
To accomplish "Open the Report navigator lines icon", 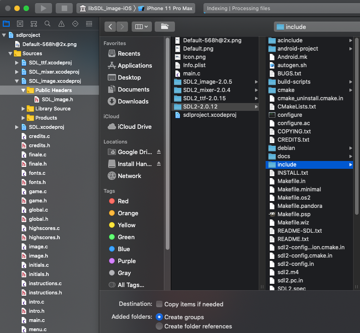I will 89,23.
